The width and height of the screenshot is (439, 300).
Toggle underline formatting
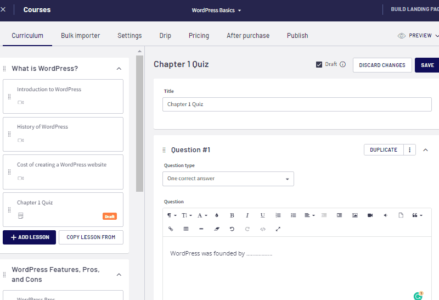pos(262,215)
